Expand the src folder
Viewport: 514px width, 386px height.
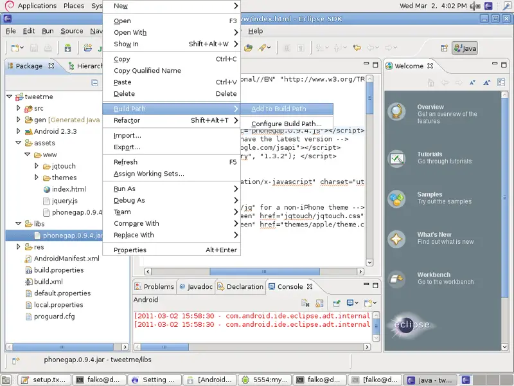19,108
